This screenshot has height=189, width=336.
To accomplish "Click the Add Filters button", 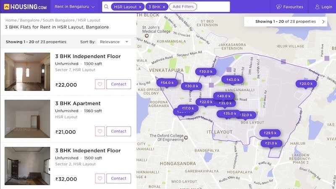I will (x=183, y=7).
